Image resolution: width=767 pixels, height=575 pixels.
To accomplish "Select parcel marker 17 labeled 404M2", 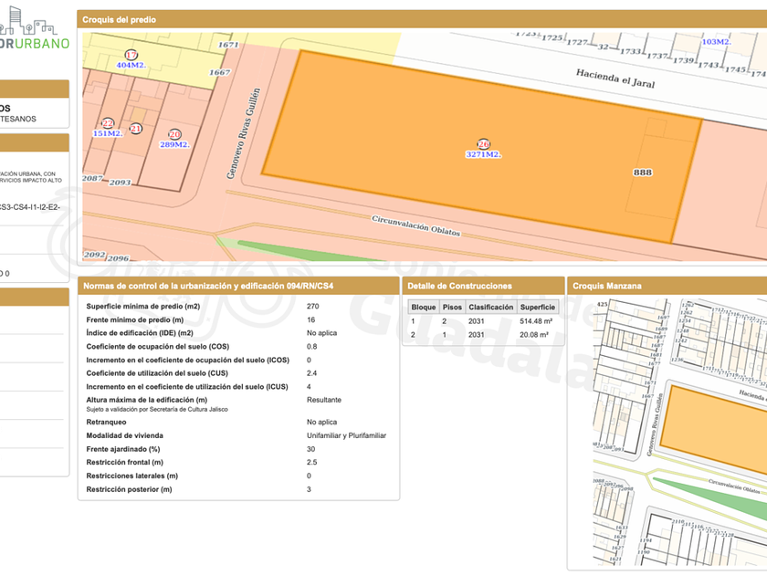I will (x=131, y=56).
